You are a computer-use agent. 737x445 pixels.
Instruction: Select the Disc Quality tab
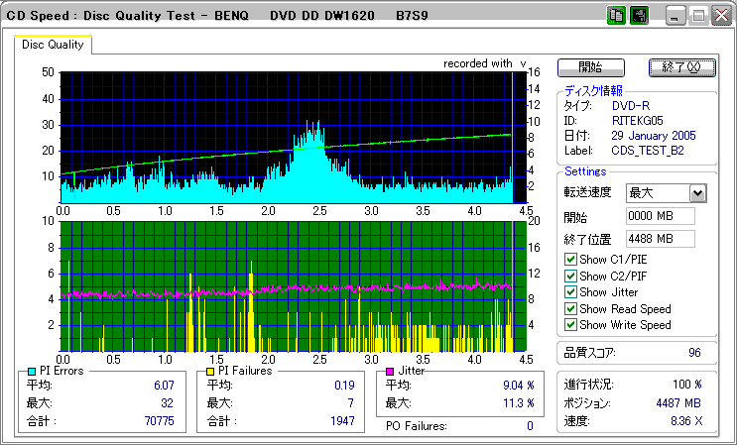(x=54, y=45)
